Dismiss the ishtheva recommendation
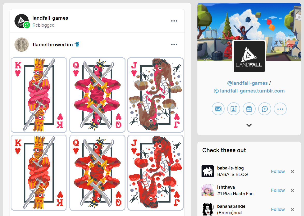 (292, 190)
